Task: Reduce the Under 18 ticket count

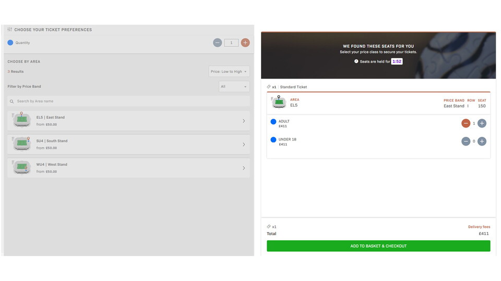Action: [x=466, y=141]
